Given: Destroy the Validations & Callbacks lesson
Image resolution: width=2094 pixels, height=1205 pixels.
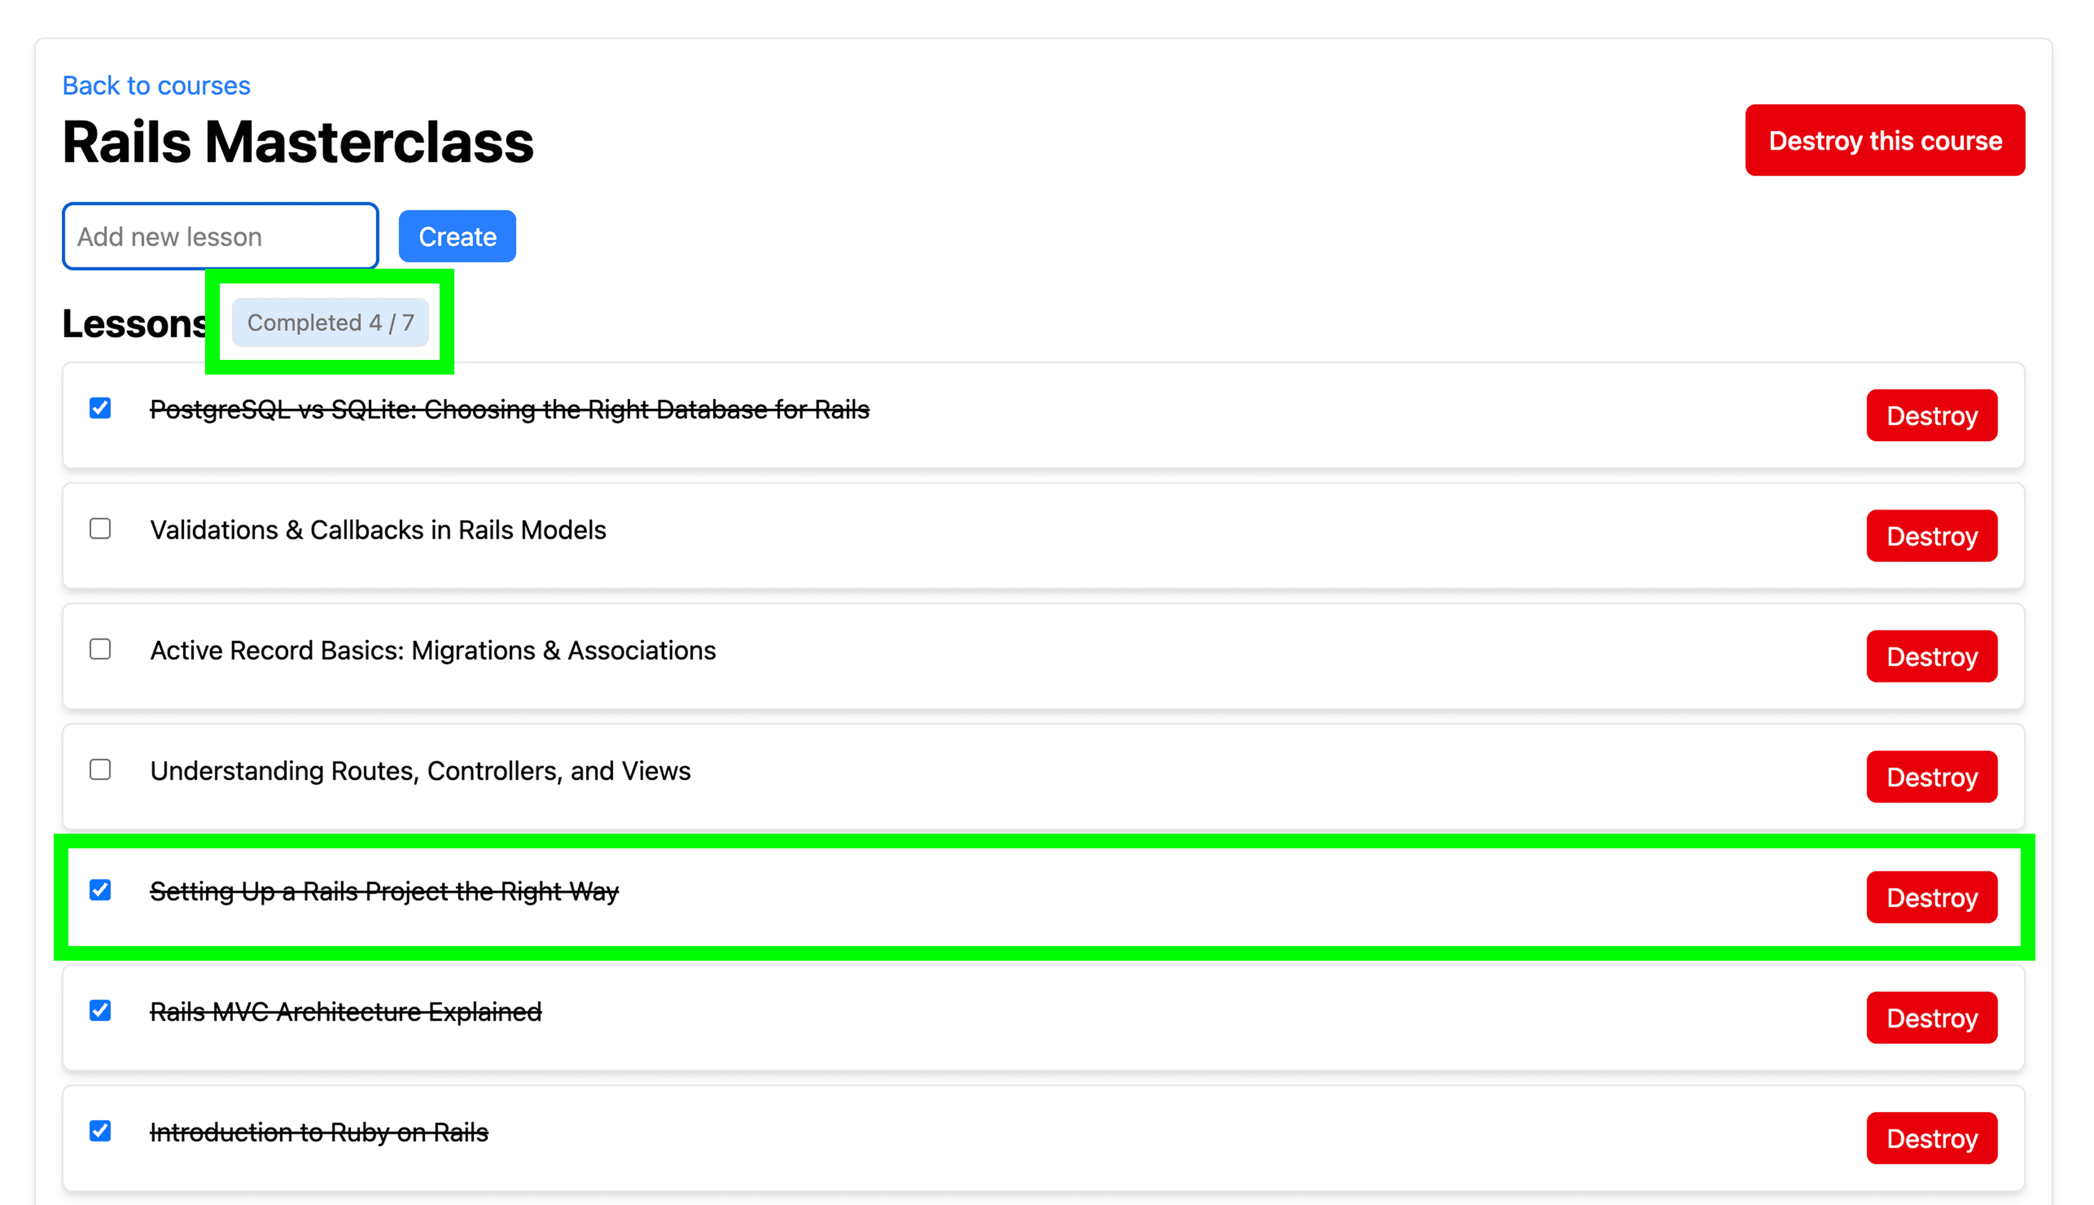Looking at the screenshot, I should coord(1930,537).
